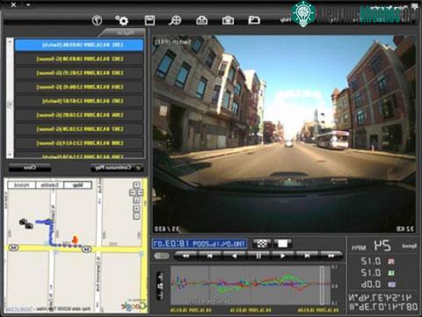
Task: Click the Help label in the top bar
Action: point(285,20)
